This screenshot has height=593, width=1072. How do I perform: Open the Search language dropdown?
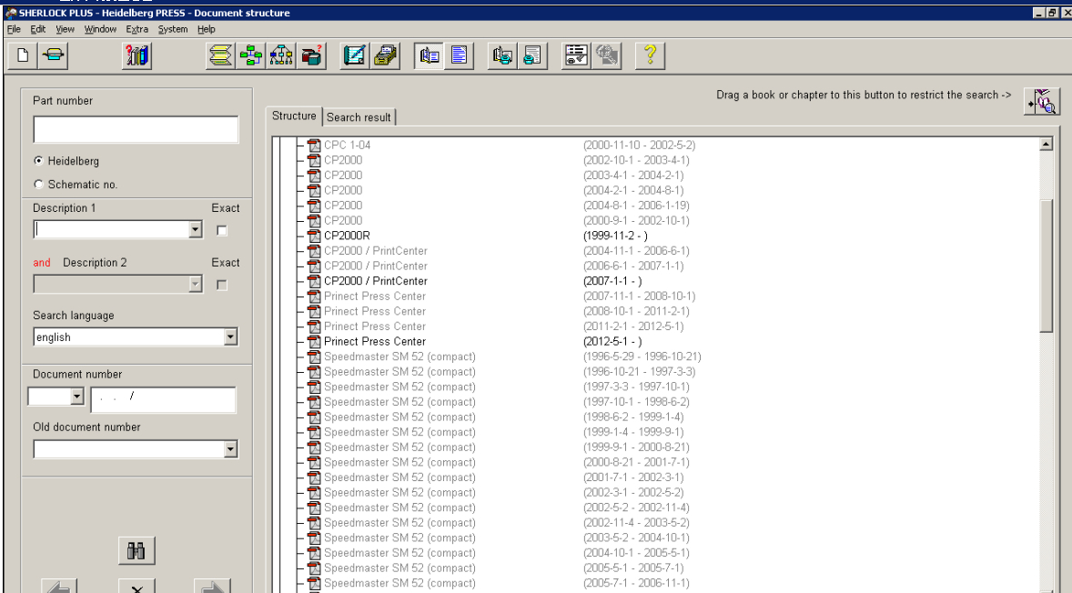[230, 337]
